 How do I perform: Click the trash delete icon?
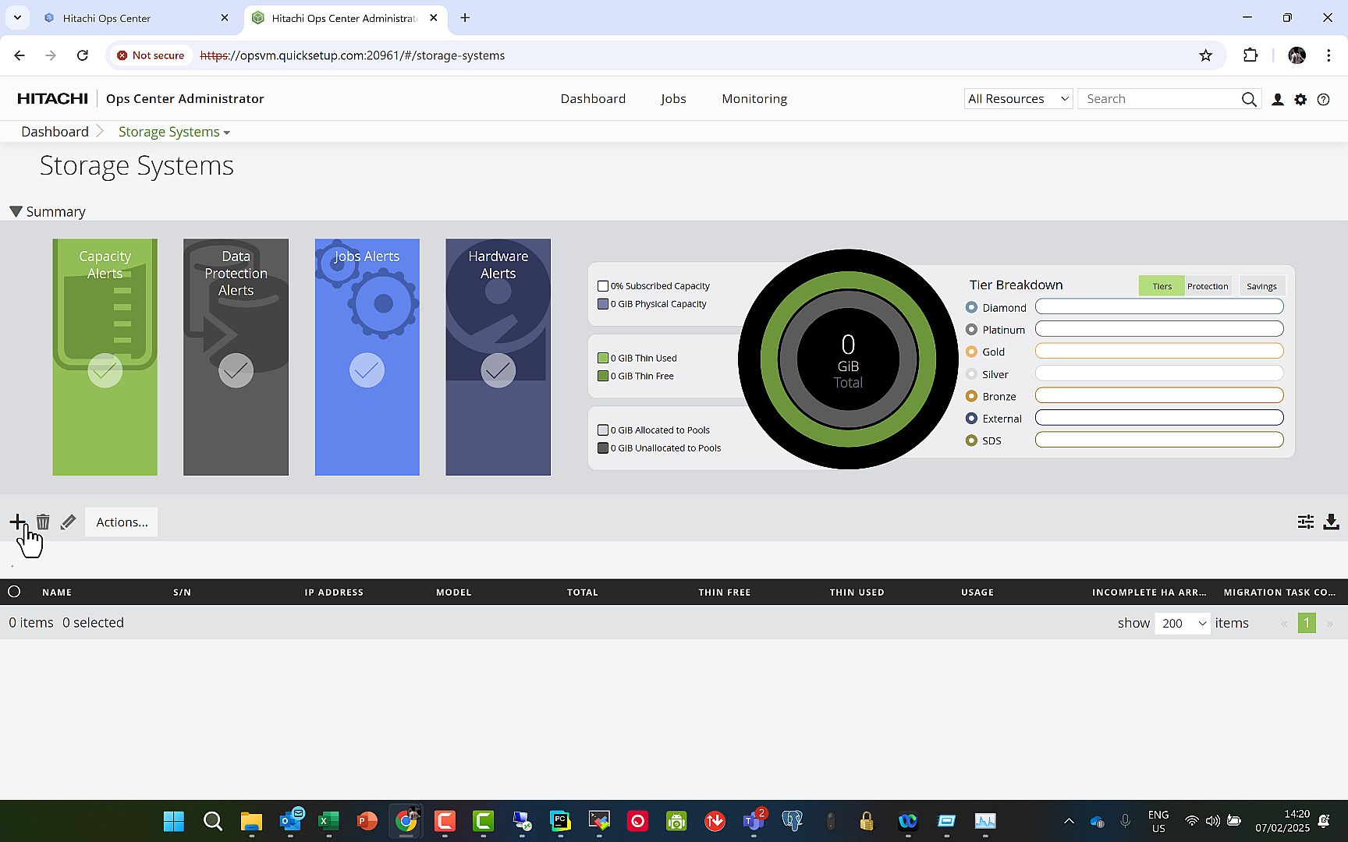point(43,522)
